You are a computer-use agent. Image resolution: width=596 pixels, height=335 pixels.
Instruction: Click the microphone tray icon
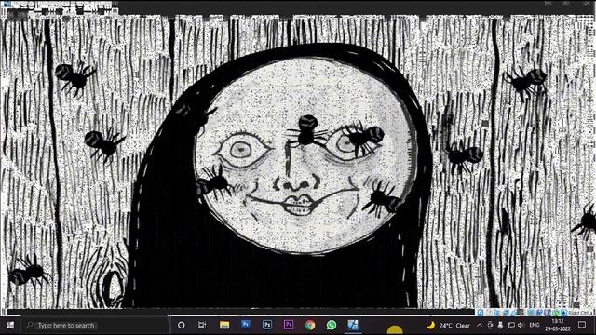pos(501,325)
